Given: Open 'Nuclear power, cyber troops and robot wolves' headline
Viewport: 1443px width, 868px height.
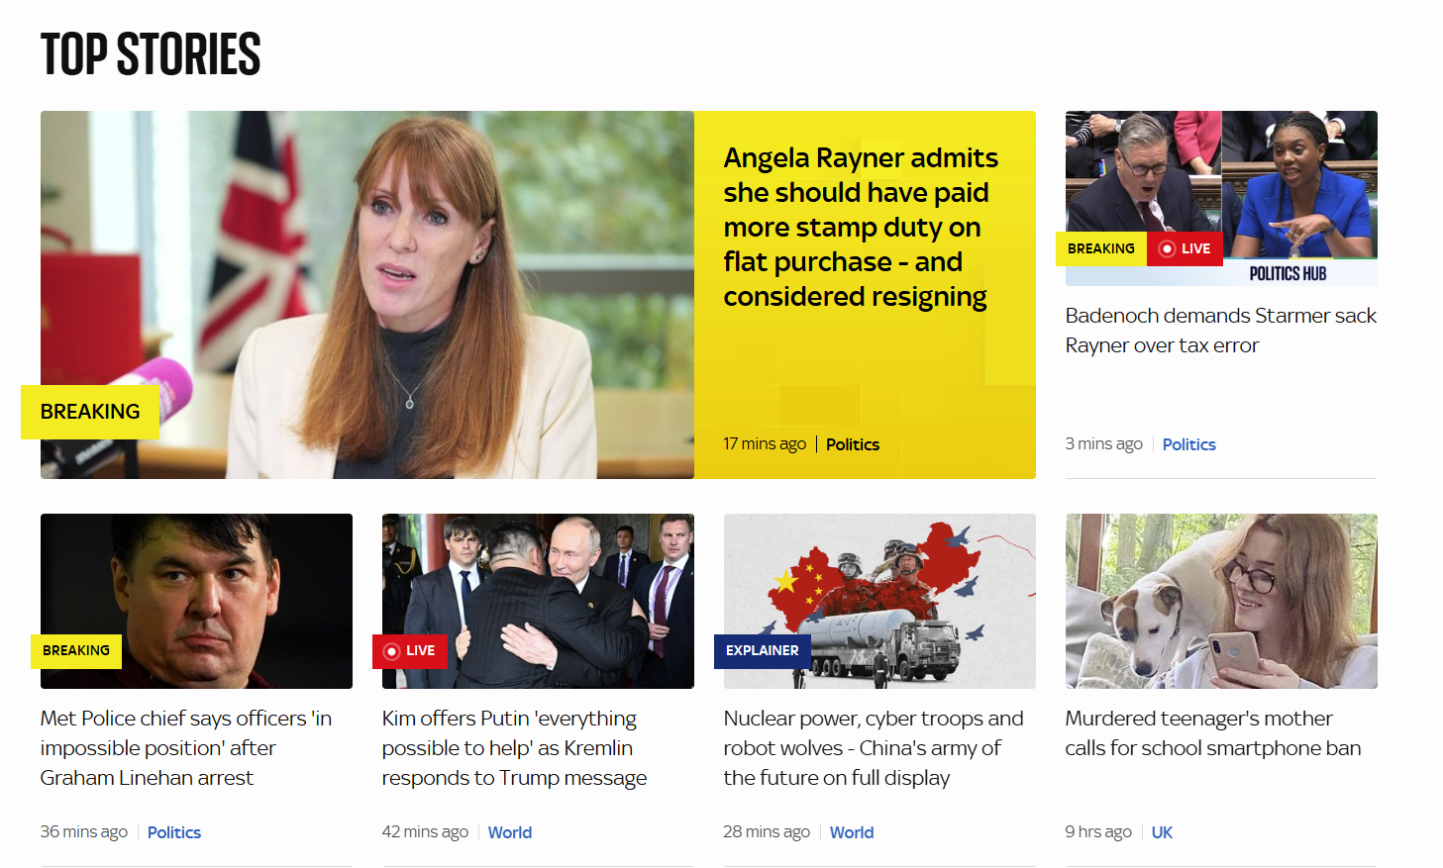Looking at the screenshot, I should coord(874,748).
